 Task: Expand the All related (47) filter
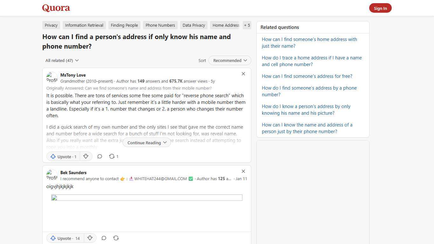(x=62, y=60)
